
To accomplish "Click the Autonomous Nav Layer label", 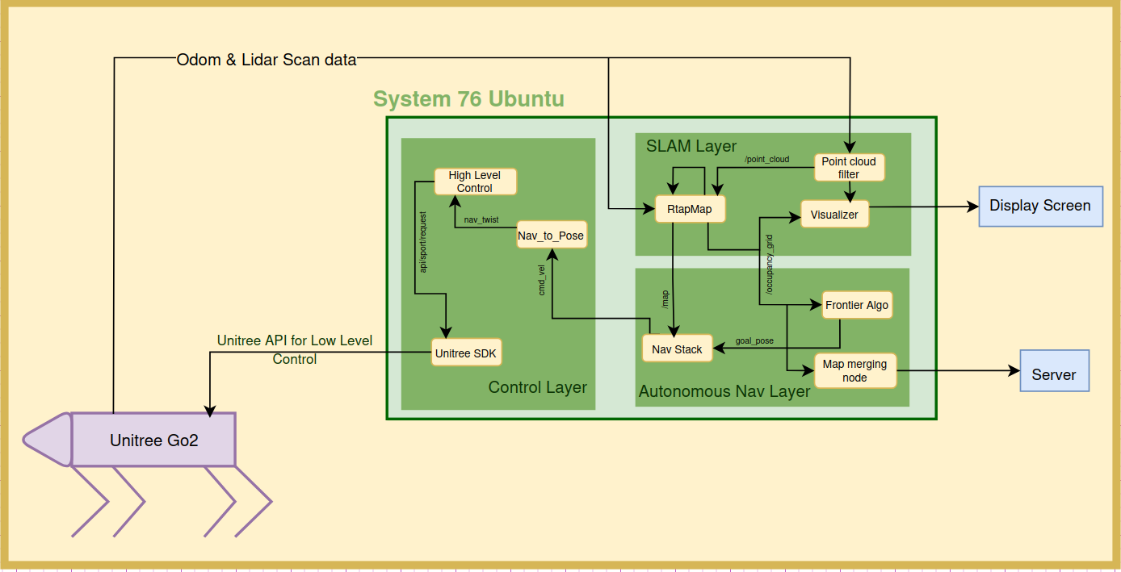I will [x=724, y=391].
